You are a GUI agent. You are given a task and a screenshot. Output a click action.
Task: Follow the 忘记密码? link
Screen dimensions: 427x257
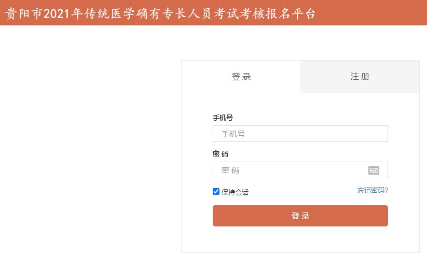point(373,190)
